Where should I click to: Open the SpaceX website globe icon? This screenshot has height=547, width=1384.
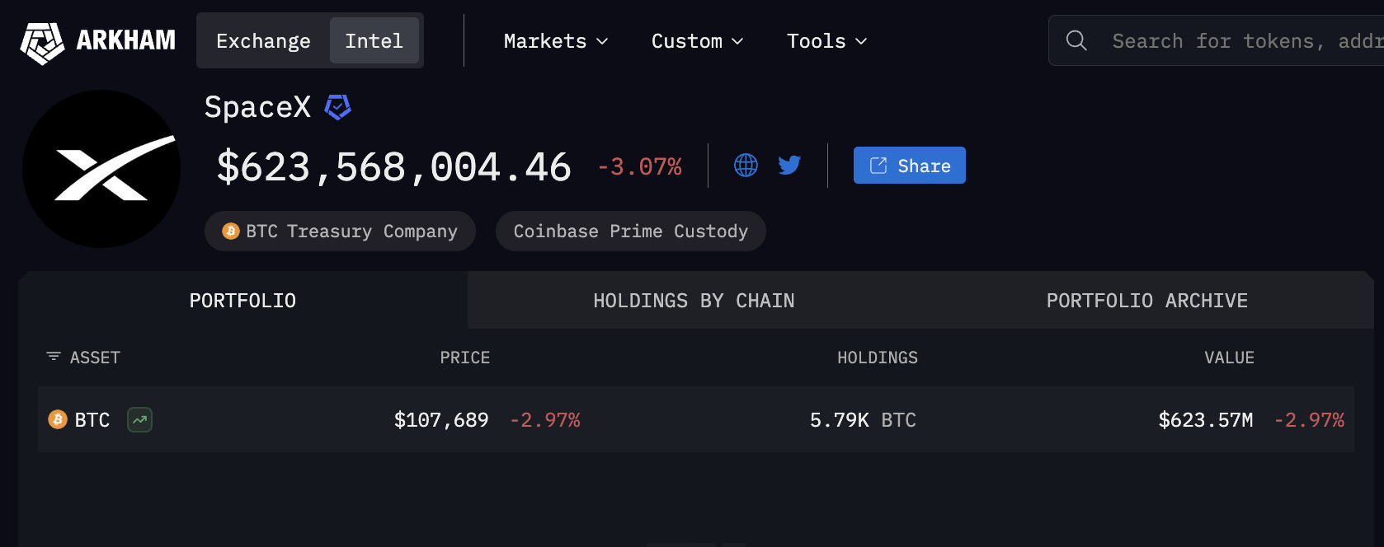(x=746, y=166)
